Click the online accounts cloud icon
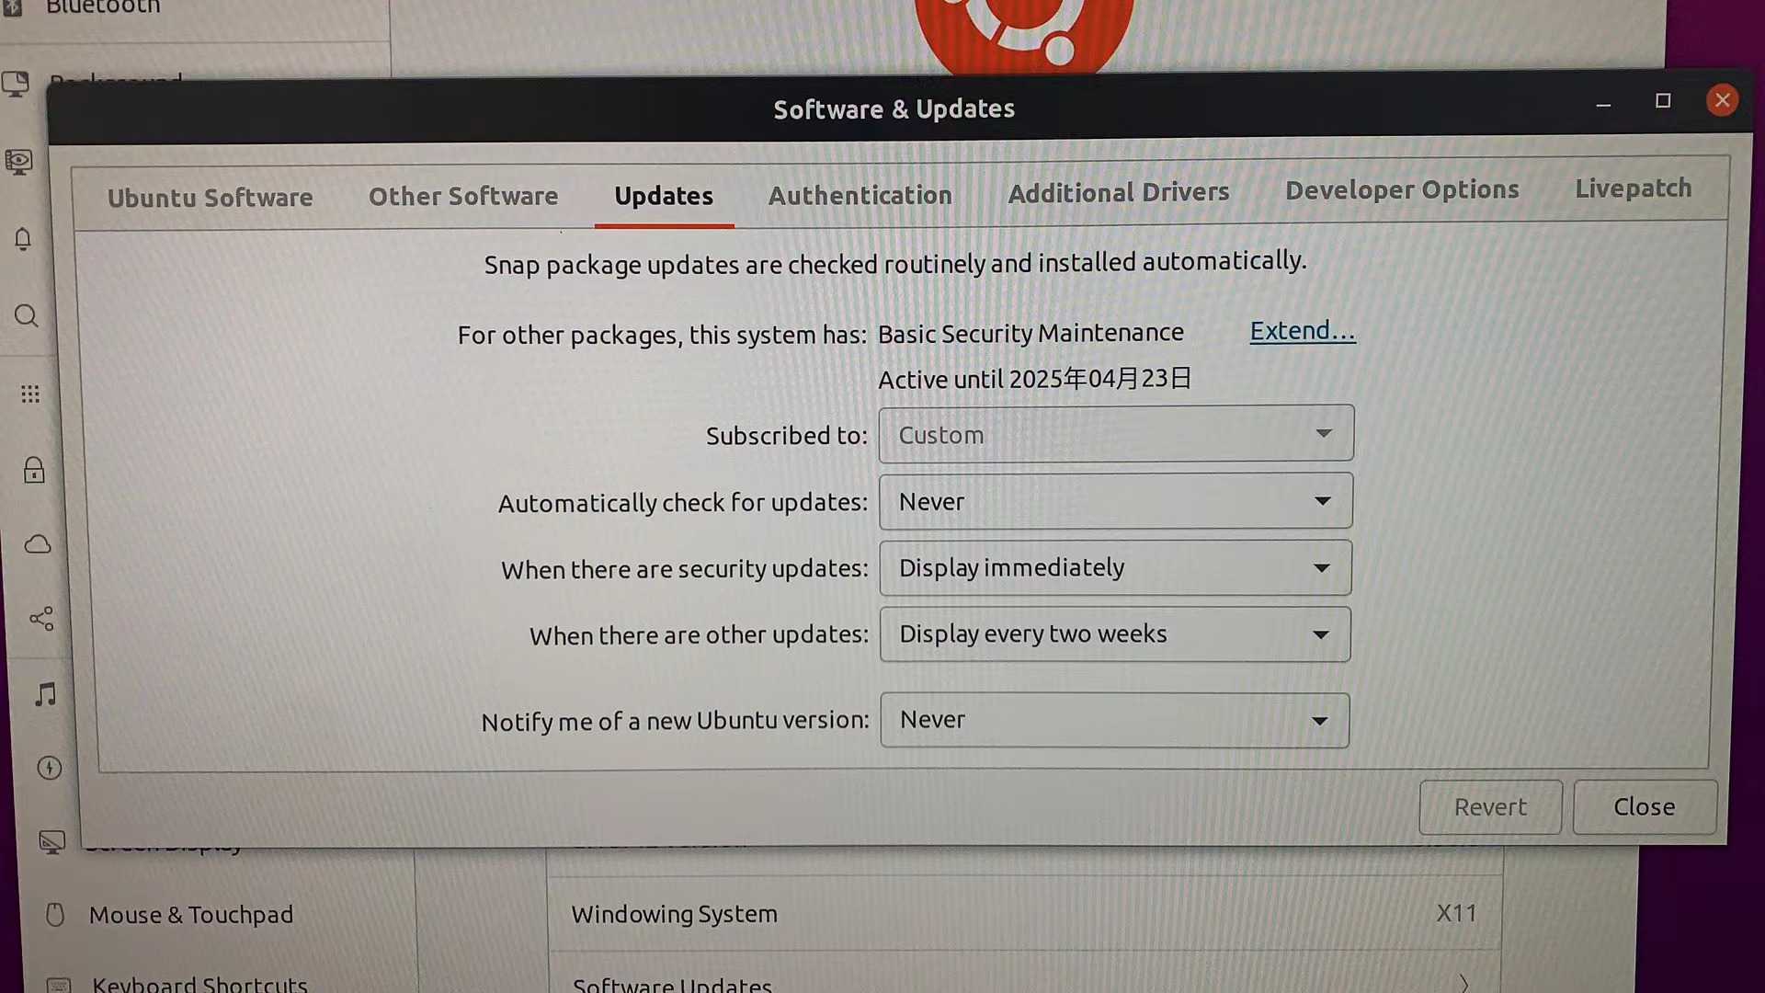Viewport: 1765px width, 993px height. 38,544
